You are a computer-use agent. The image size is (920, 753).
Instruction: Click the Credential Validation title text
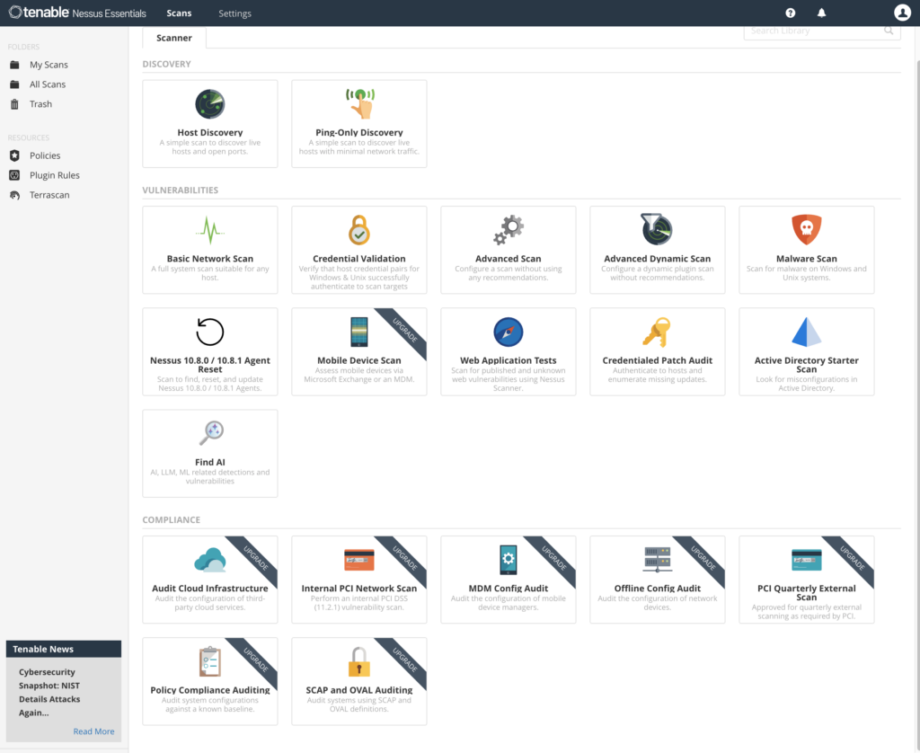click(x=359, y=259)
